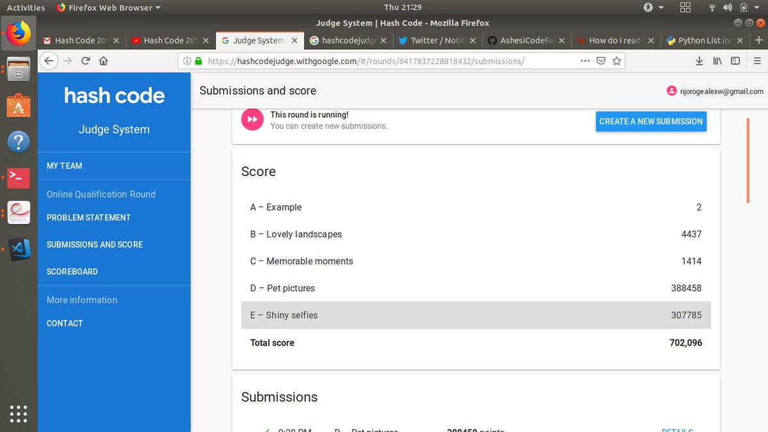Open the clock showing Thu 21:29

[x=403, y=8]
